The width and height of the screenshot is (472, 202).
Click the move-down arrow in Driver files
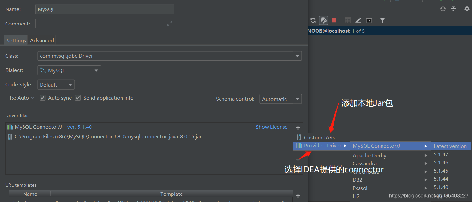(298, 160)
